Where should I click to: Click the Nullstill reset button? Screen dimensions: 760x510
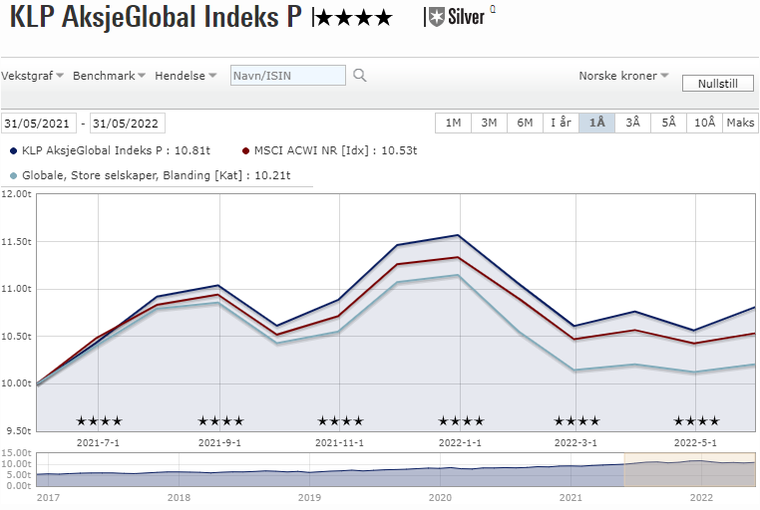pyautogui.click(x=718, y=84)
